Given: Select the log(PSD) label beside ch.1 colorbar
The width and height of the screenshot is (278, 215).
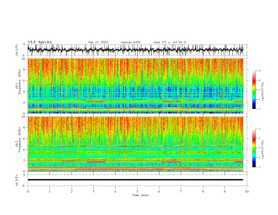Looking at the screenshot, I should click(263, 92).
